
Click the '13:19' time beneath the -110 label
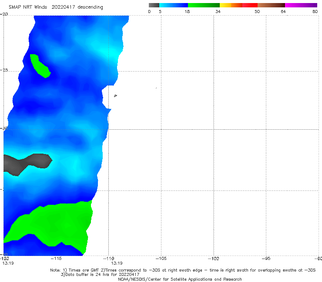pos(117,263)
